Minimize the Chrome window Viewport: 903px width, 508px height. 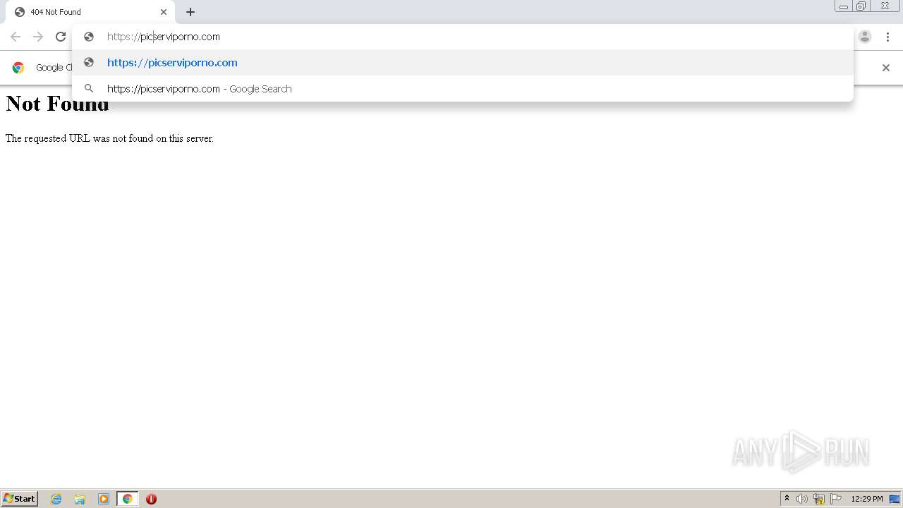(844, 6)
